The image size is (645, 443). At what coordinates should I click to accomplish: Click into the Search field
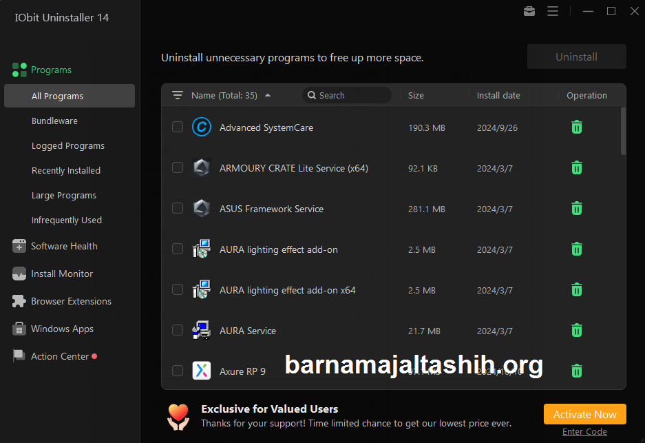347,95
